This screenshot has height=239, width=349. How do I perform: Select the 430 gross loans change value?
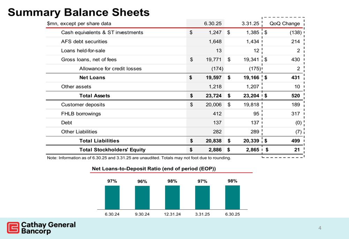pyautogui.click(x=296, y=60)
